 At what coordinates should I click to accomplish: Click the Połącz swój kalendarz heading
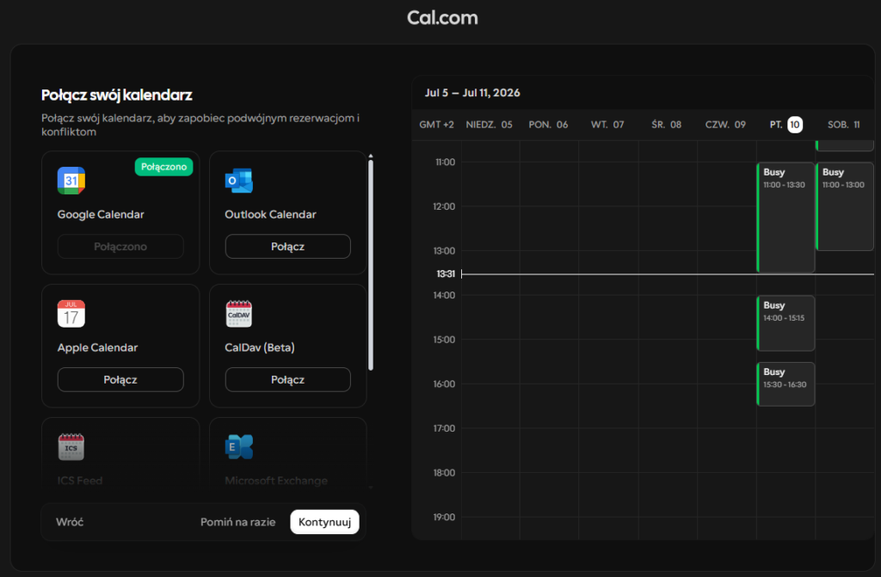[x=117, y=95]
